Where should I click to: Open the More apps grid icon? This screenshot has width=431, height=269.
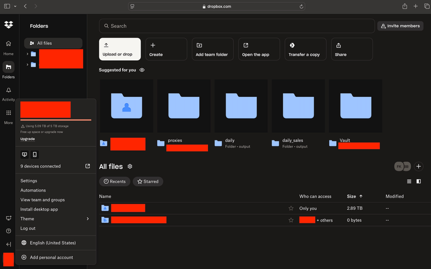[x=8, y=113]
